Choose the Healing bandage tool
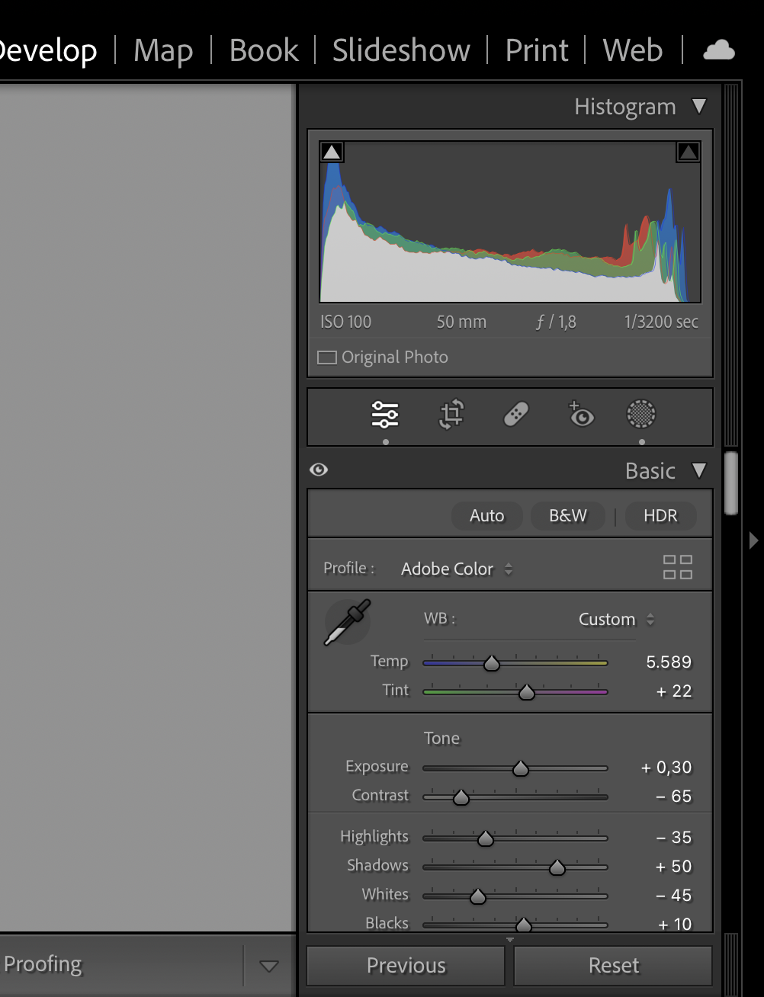764x997 pixels. pyautogui.click(x=516, y=415)
